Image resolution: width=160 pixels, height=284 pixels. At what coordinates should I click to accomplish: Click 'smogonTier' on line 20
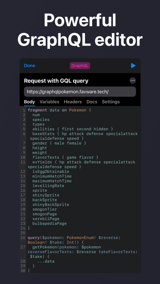44,209
